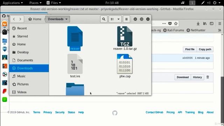Open the Blog footer link

[x=201, y=112]
